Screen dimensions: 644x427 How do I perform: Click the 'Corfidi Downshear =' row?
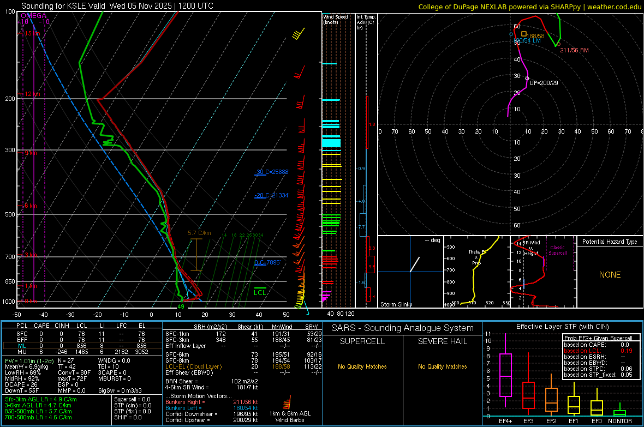click(x=212, y=414)
